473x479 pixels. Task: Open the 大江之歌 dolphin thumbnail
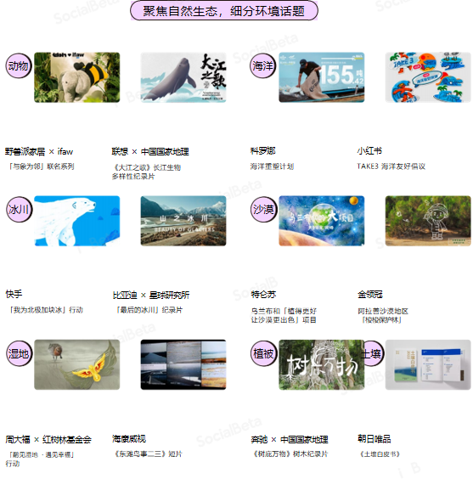pyautogui.click(x=183, y=77)
